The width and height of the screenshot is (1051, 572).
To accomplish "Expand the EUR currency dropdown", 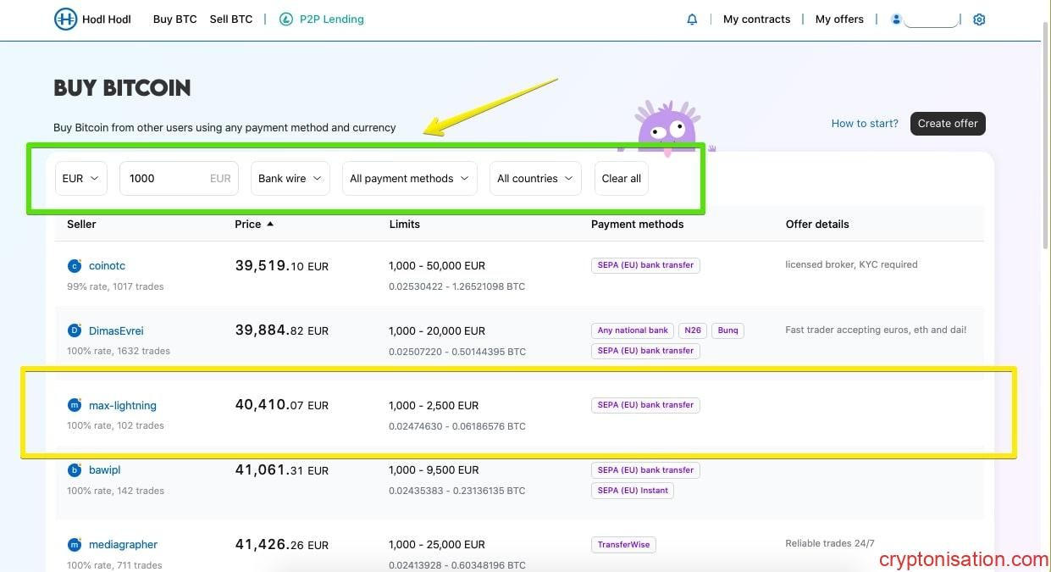I will (x=81, y=179).
